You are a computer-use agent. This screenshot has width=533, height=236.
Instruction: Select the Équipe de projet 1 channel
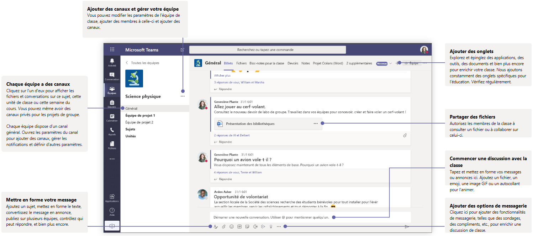pos(140,115)
